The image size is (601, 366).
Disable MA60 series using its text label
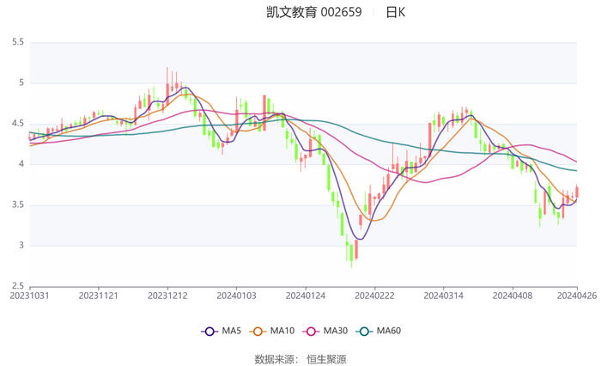click(389, 331)
